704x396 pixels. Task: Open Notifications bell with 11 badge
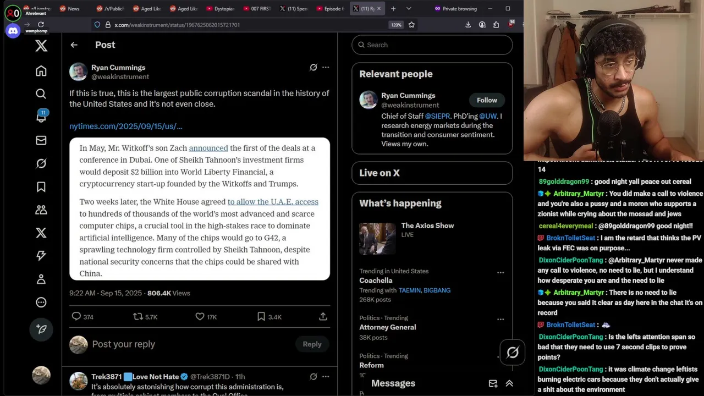(x=41, y=116)
